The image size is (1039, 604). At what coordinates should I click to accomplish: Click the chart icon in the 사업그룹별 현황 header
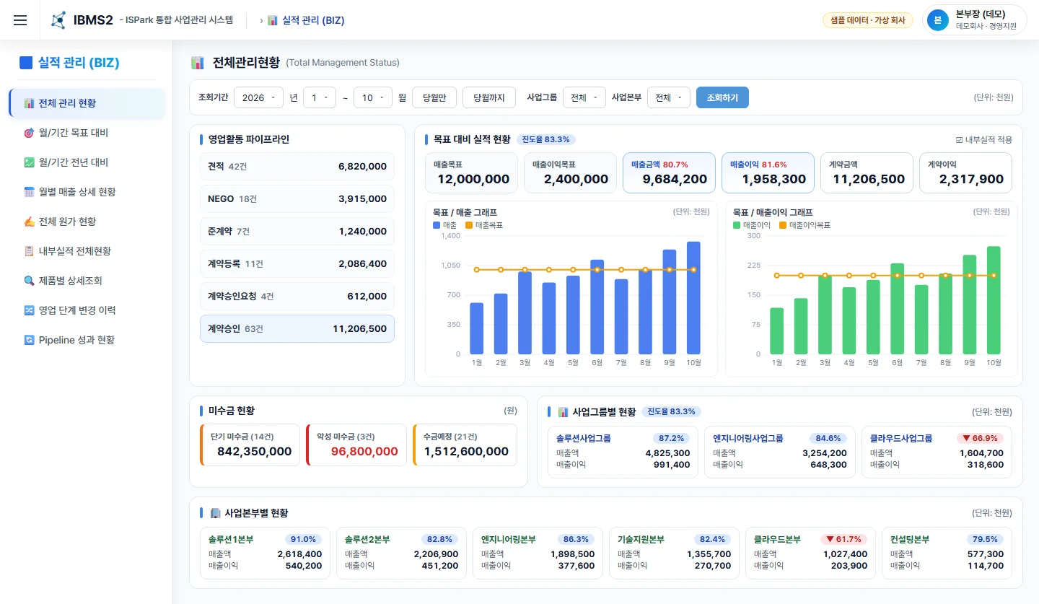click(x=564, y=412)
